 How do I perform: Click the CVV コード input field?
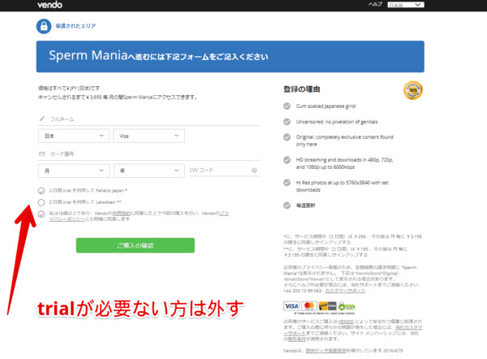[225, 171]
